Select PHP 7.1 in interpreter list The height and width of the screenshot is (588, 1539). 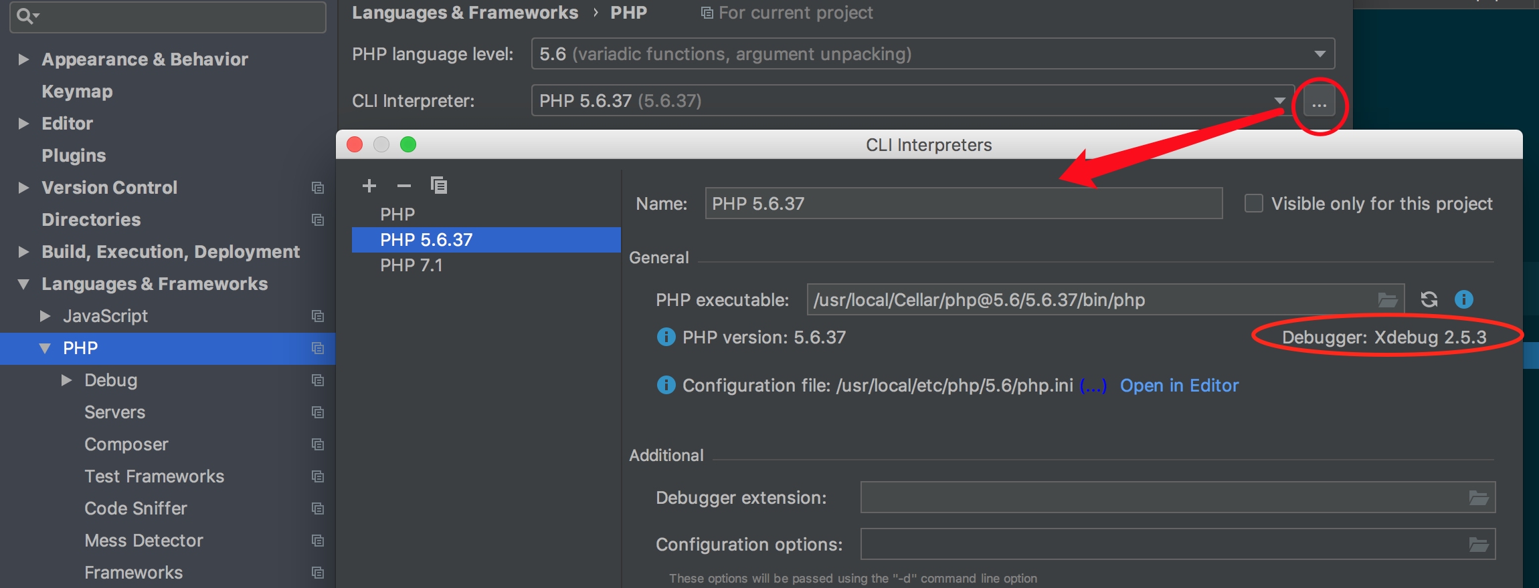point(411,265)
